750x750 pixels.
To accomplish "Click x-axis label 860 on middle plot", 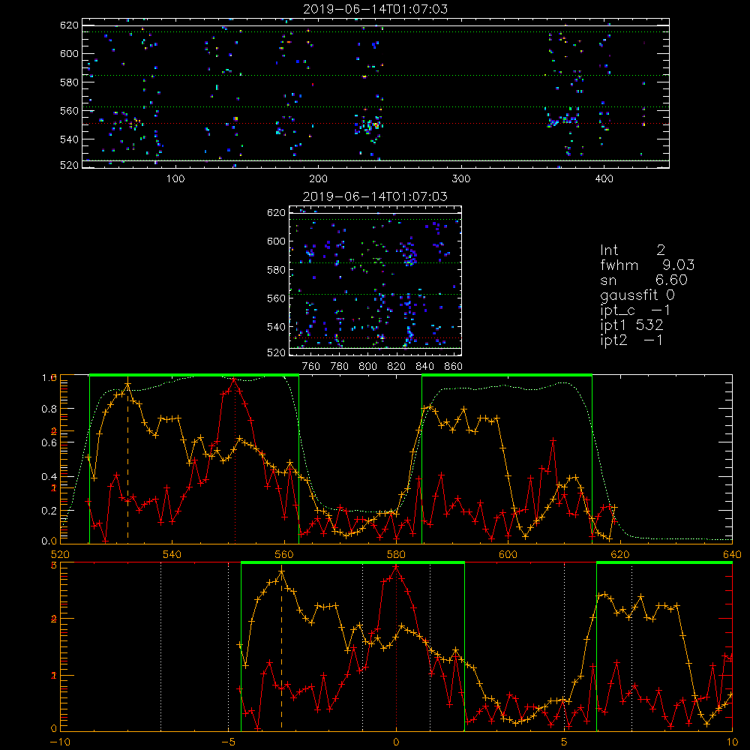I will (453, 367).
